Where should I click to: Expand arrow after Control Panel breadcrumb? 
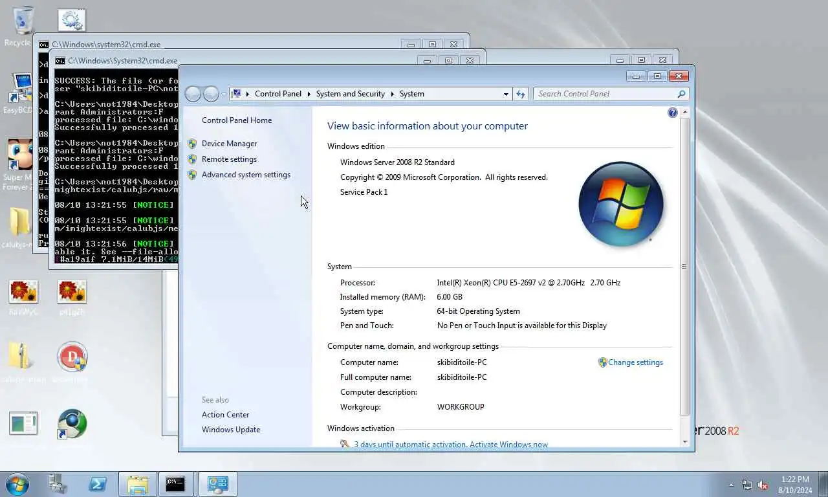(309, 94)
